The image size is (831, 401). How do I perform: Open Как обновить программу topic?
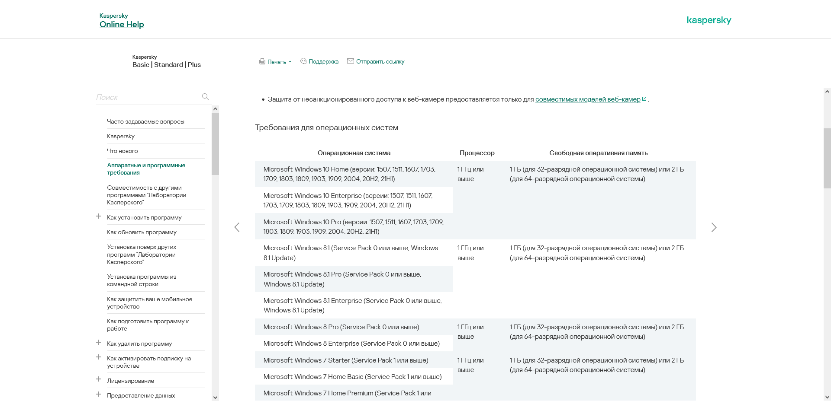(142, 232)
